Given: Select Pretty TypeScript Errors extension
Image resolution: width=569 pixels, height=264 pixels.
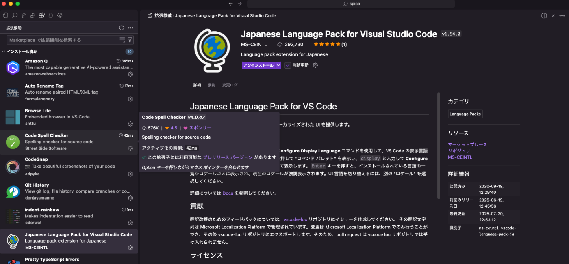Looking at the screenshot, I should pyautogui.click(x=69, y=260).
